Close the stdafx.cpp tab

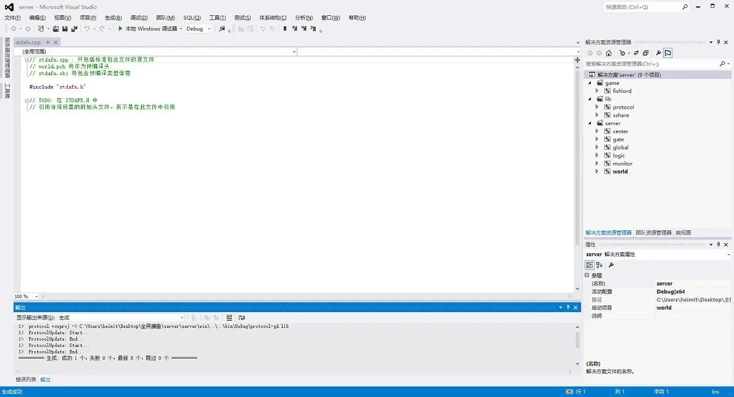point(56,42)
